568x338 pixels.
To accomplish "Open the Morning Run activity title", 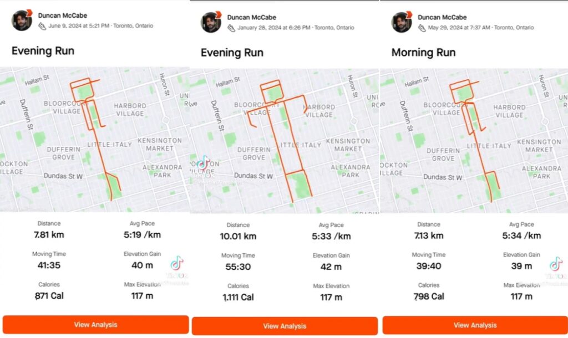I will (423, 53).
